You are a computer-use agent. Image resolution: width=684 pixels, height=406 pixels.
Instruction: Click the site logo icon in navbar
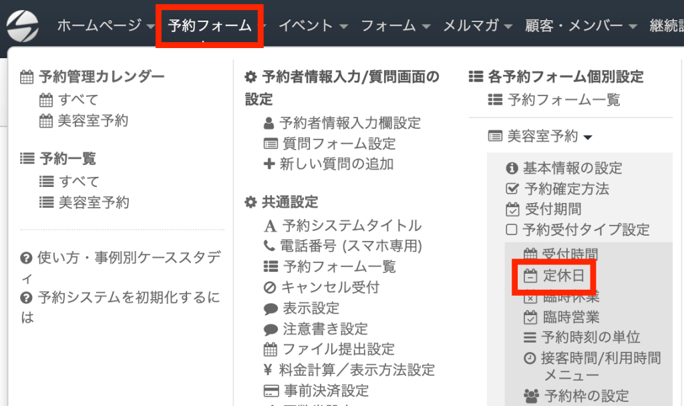(23, 25)
